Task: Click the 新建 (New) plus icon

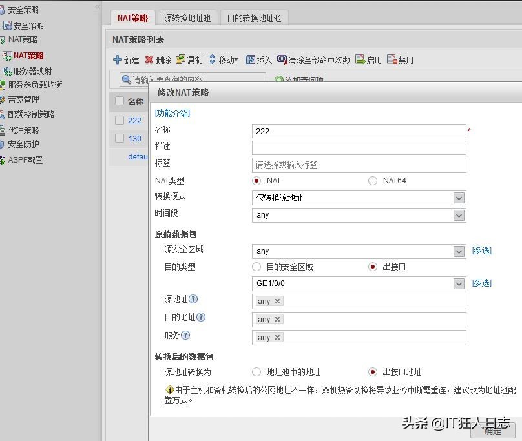Action: [x=118, y=60]
